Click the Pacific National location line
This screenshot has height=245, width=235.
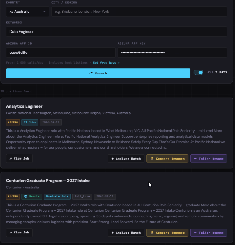pyautogui.click(x=68, y=113)
